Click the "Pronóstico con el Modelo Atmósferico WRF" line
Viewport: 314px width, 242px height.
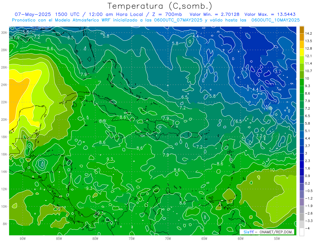pos(61,20)
